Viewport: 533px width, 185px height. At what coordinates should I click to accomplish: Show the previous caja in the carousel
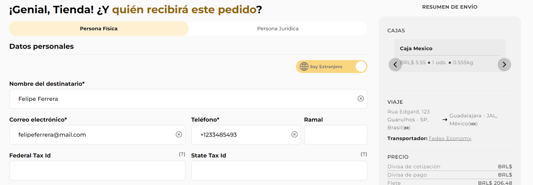click(395, 64)
